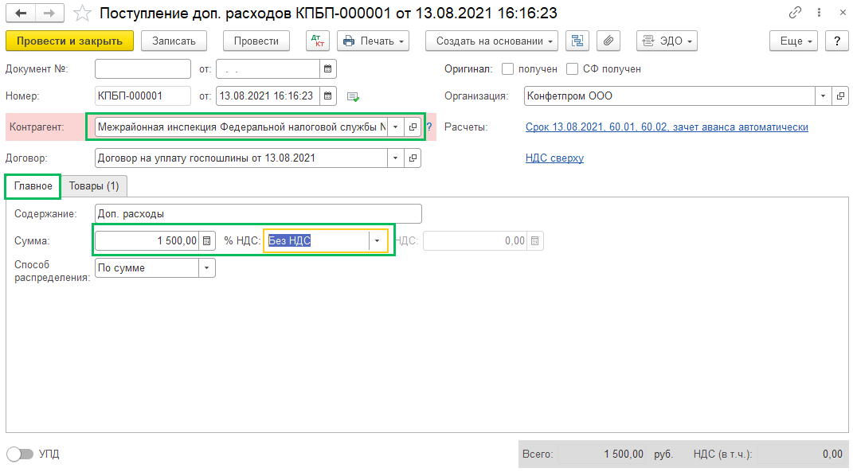Click the back navigation arrow

tap(20, 14)
